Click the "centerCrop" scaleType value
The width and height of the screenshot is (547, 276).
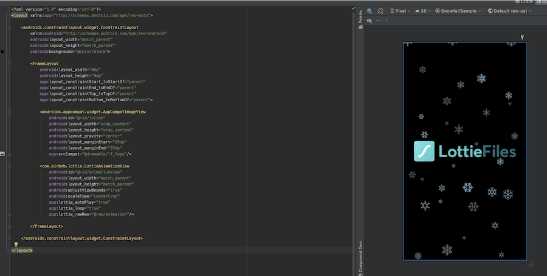click(x=106, y=197)
